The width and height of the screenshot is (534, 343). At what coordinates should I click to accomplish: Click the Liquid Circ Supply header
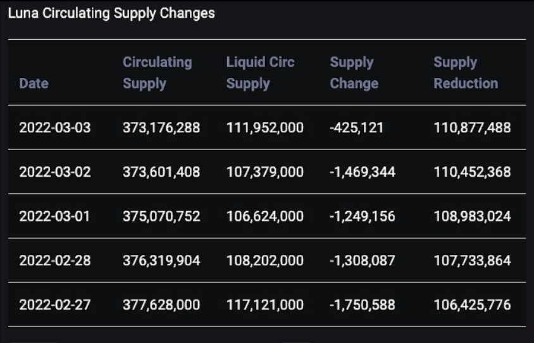coord(260,73)
